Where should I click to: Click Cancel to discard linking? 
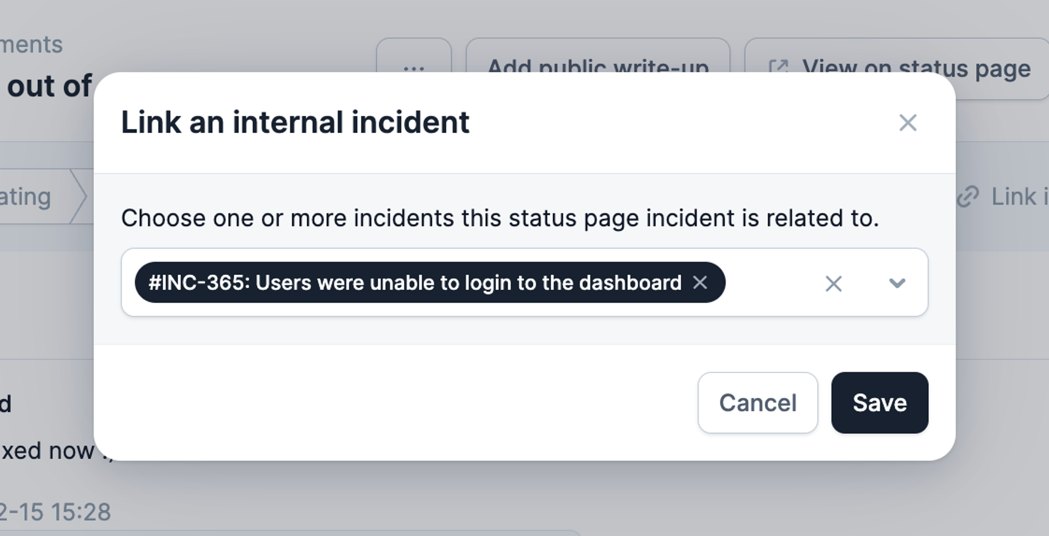click(757, 403)
